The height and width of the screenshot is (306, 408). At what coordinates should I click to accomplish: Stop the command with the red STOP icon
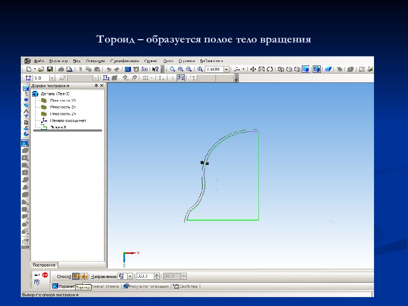tap(45, 275)
